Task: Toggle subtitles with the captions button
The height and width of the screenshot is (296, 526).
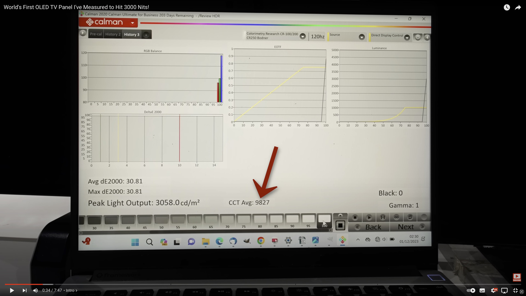Action: (482, 291)
